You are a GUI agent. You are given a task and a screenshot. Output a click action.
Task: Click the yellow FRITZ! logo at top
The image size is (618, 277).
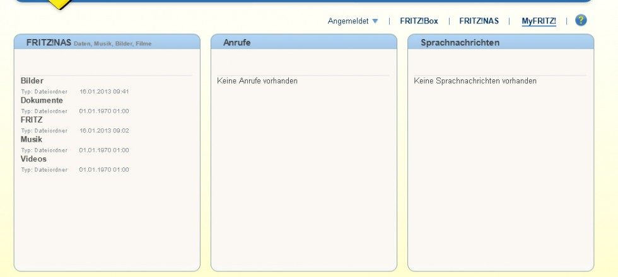tap(59, 4)
